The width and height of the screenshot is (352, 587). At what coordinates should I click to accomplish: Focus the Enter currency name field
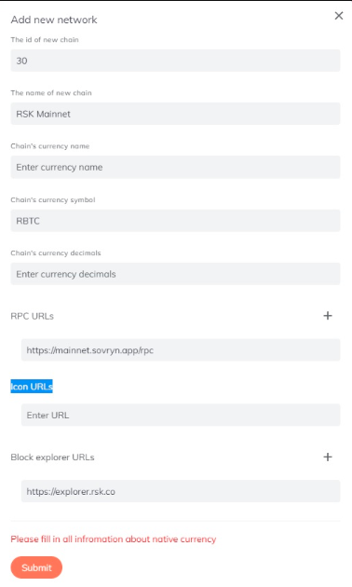point(175,167)
